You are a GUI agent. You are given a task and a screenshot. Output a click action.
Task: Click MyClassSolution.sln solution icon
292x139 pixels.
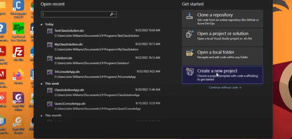click(x=50, y=45)
